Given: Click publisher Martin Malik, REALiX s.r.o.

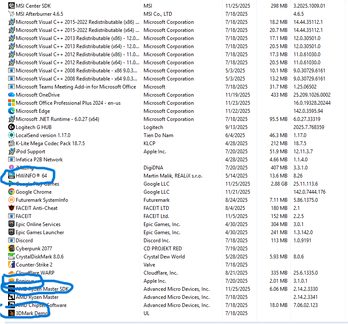Looking at the screenshot, I should pyautogui.click(x=173, y=176).
